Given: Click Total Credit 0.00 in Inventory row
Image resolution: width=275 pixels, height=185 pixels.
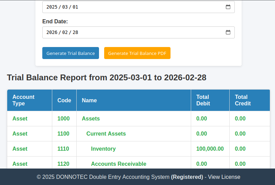Looking at the screenshot, I should pos(240,149).
